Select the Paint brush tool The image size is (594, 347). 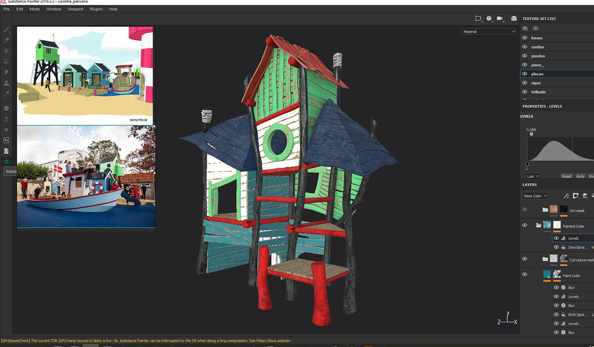[6, 30]
